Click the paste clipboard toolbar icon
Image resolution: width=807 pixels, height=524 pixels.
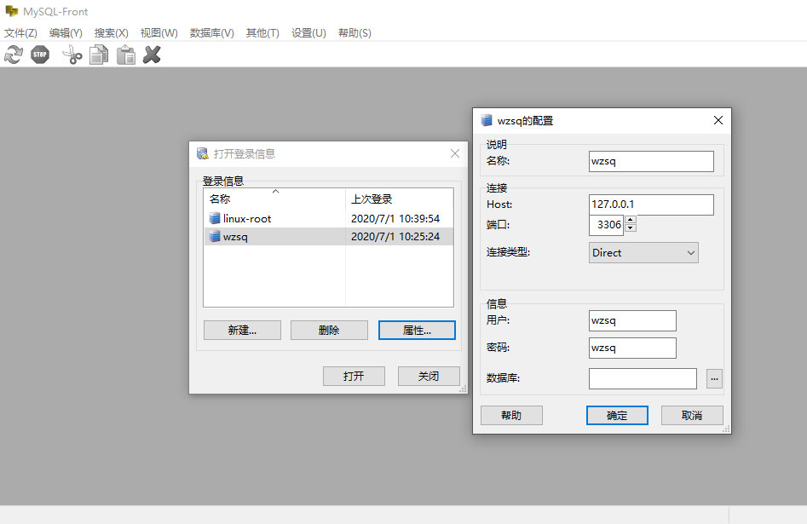(x=125, y=55)
